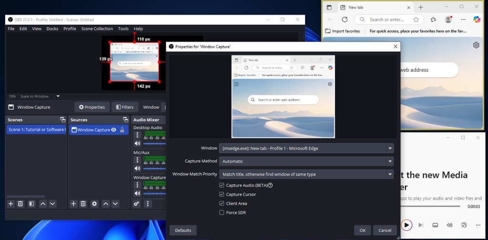Open Filters button in source toolbar
The image size is (488, 240).
click(124, 107)
